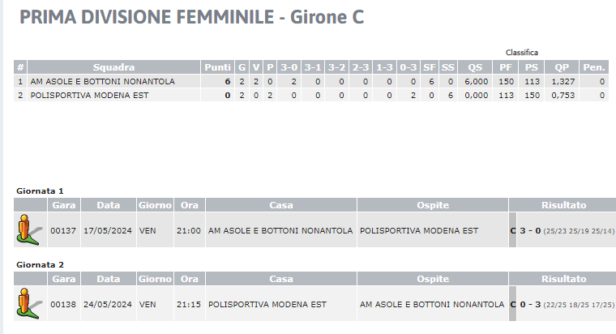
Task: Click the Pen. column header
Action: tap(594, 67)
